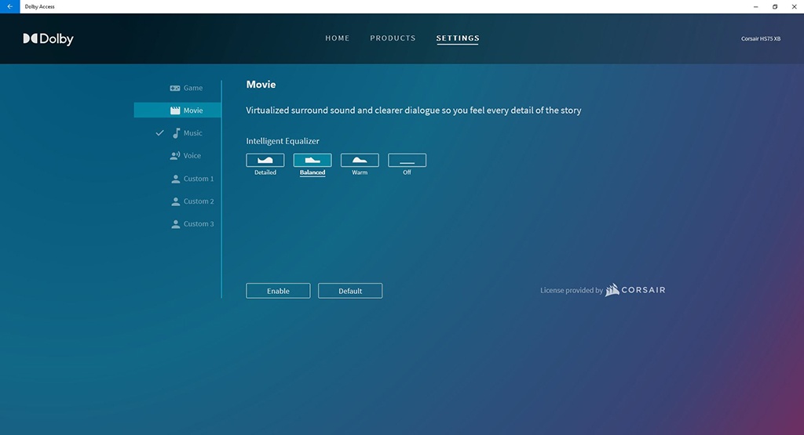Click the clapperboard icon beside Movie
804x435 pixels.
point(175,110)
